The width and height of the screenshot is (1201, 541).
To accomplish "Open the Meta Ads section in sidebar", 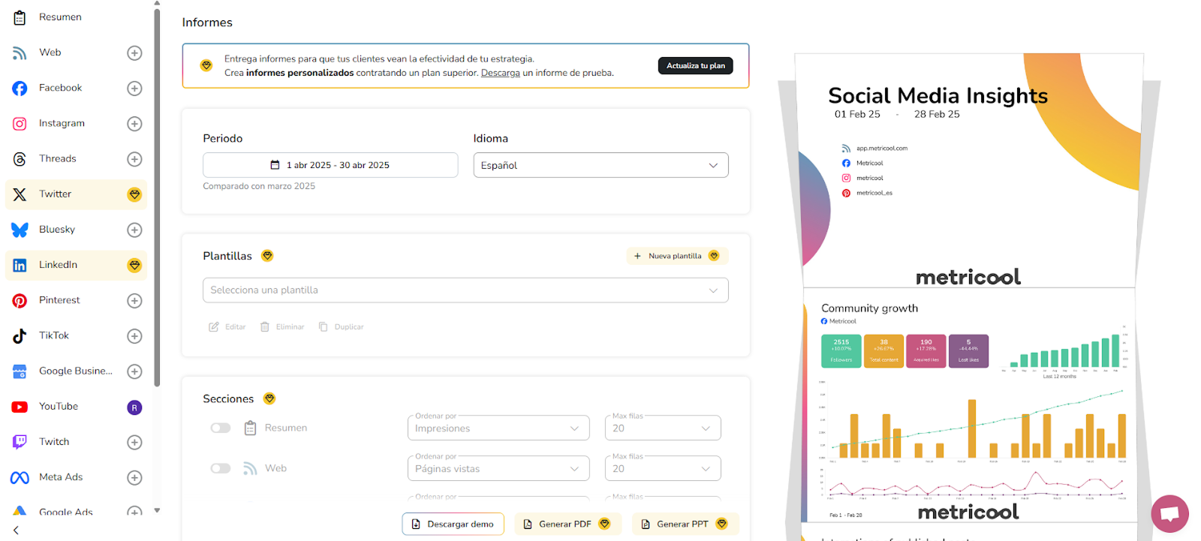I will tap(76, 477).
